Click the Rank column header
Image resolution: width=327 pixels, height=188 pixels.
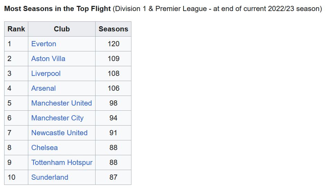click(16, 29)
